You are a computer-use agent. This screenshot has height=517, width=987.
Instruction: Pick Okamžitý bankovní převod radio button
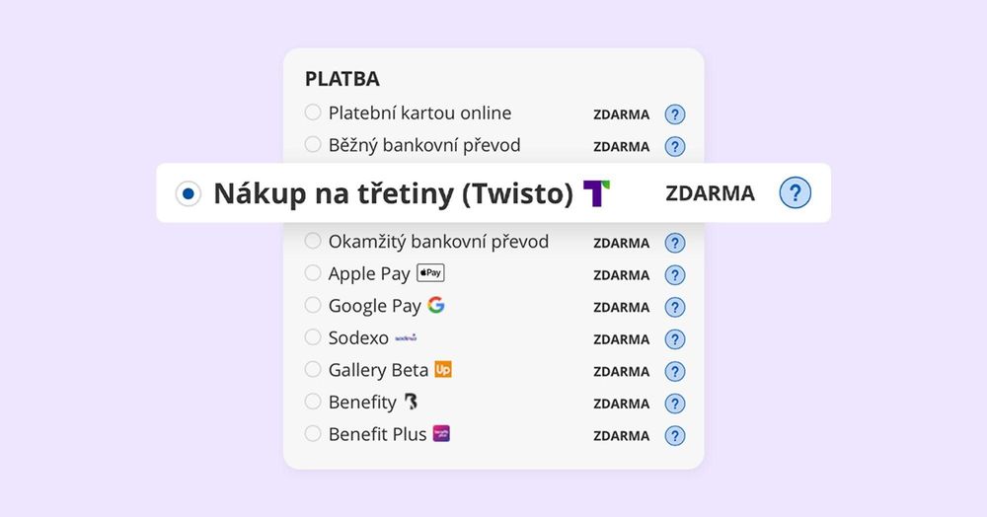click(x=313, y=241)
